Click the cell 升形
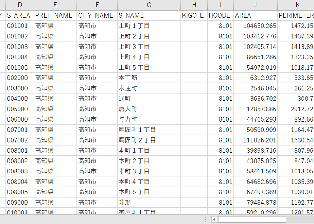This screenshot has width=314, height=224. pyautogui.click(x=149, y=202)
